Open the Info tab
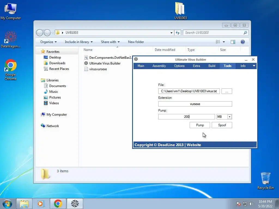This screenshot has height=209, width=279. tap(243, 66)
